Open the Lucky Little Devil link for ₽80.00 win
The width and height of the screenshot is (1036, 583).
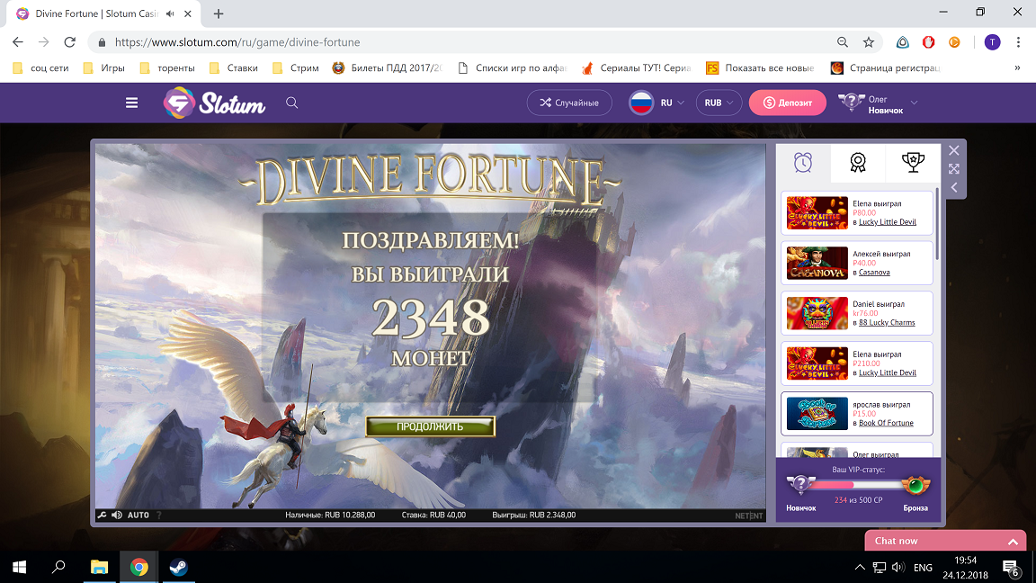[x=888, y=222]
